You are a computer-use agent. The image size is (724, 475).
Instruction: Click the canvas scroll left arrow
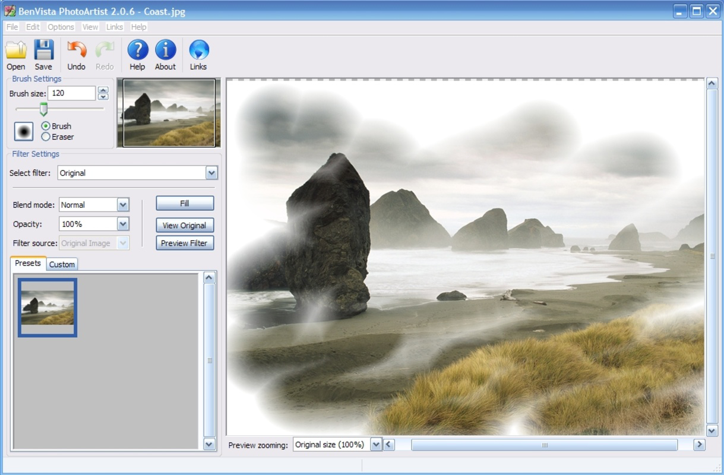pyautogui.click(x=388, y=444)
